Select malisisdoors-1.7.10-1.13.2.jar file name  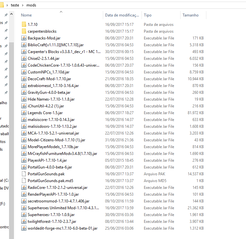point(52,126)
